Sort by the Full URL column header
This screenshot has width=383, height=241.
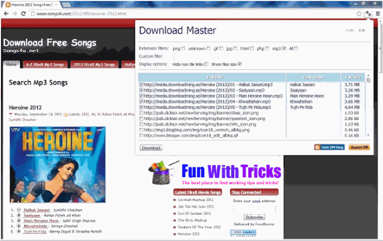(x=212, y=77)
